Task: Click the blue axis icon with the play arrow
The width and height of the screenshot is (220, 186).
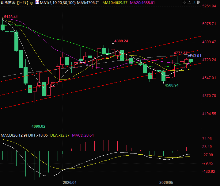Action: click(x=194, y=2)
